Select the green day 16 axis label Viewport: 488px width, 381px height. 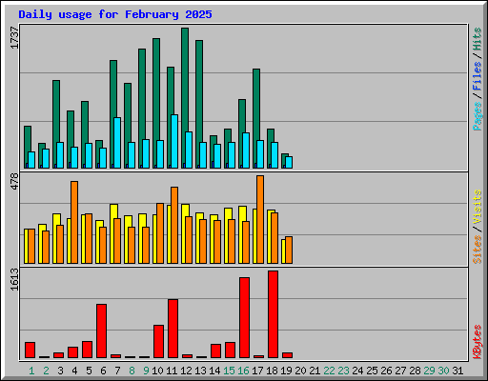pos(243,371)
